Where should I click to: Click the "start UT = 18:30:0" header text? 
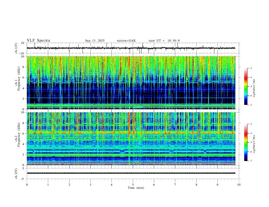[x=164, y=41]
